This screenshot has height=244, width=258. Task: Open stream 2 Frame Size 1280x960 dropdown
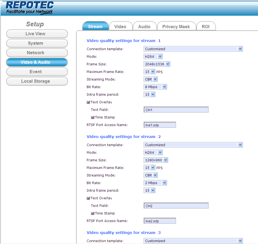[x=156, y=160]
